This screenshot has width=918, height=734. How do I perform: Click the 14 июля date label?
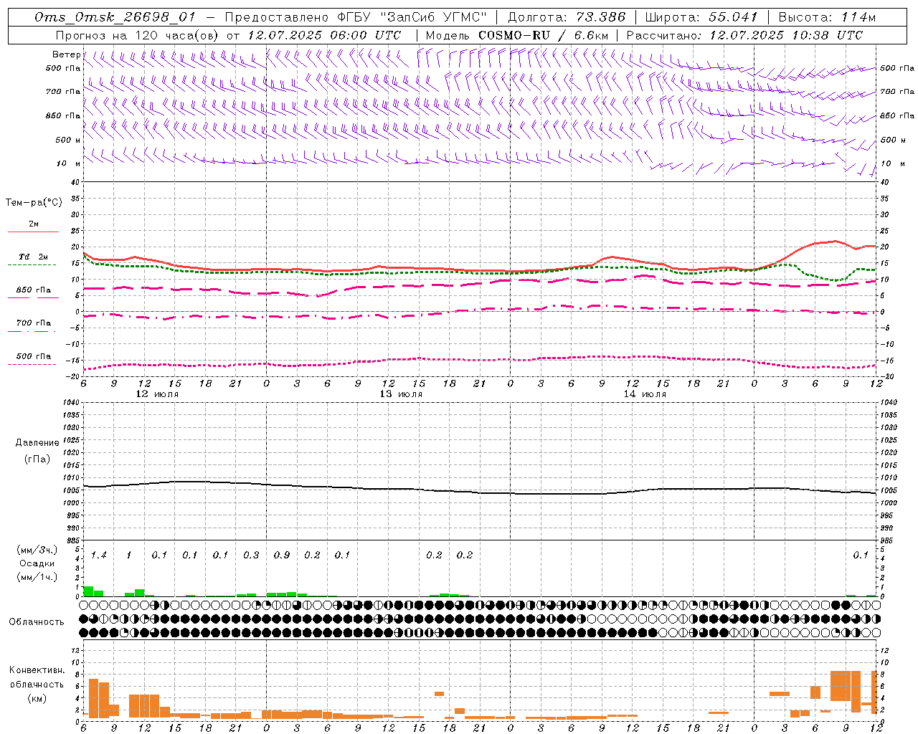[x=645, y=394]
